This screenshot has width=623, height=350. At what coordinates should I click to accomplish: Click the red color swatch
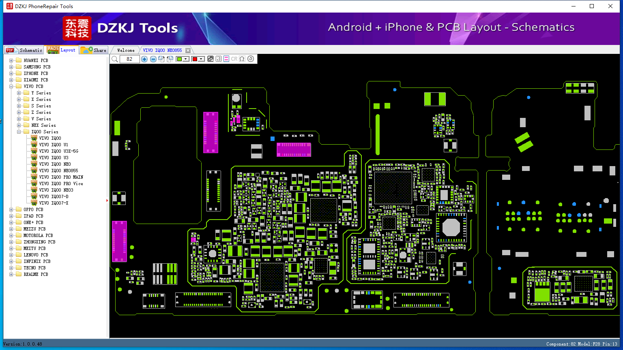pyautogui.click(x=195, y=59)
